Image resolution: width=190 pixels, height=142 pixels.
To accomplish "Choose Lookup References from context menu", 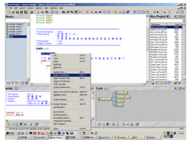I will coord(62,87).
